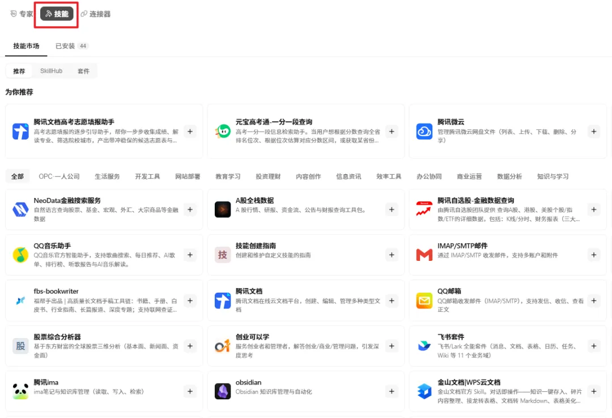Filter skills by 全部 category

[x=18, y=176]
